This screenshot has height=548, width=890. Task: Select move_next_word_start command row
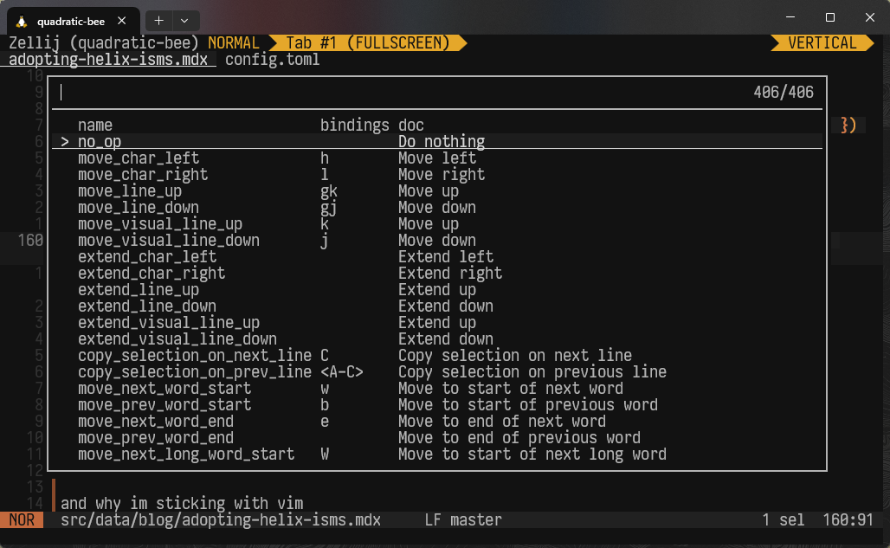coord(437,388)
